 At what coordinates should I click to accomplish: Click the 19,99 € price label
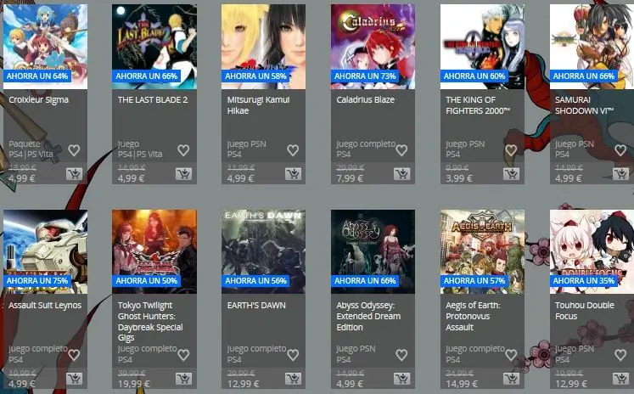(x=134, y=384)
